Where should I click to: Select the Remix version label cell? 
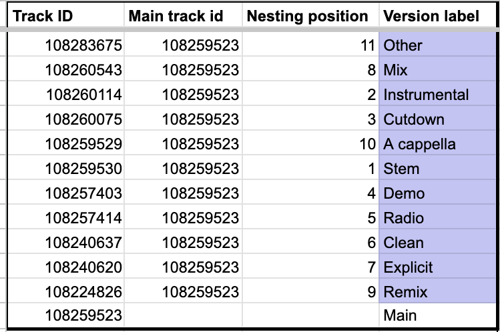point(437,291)
